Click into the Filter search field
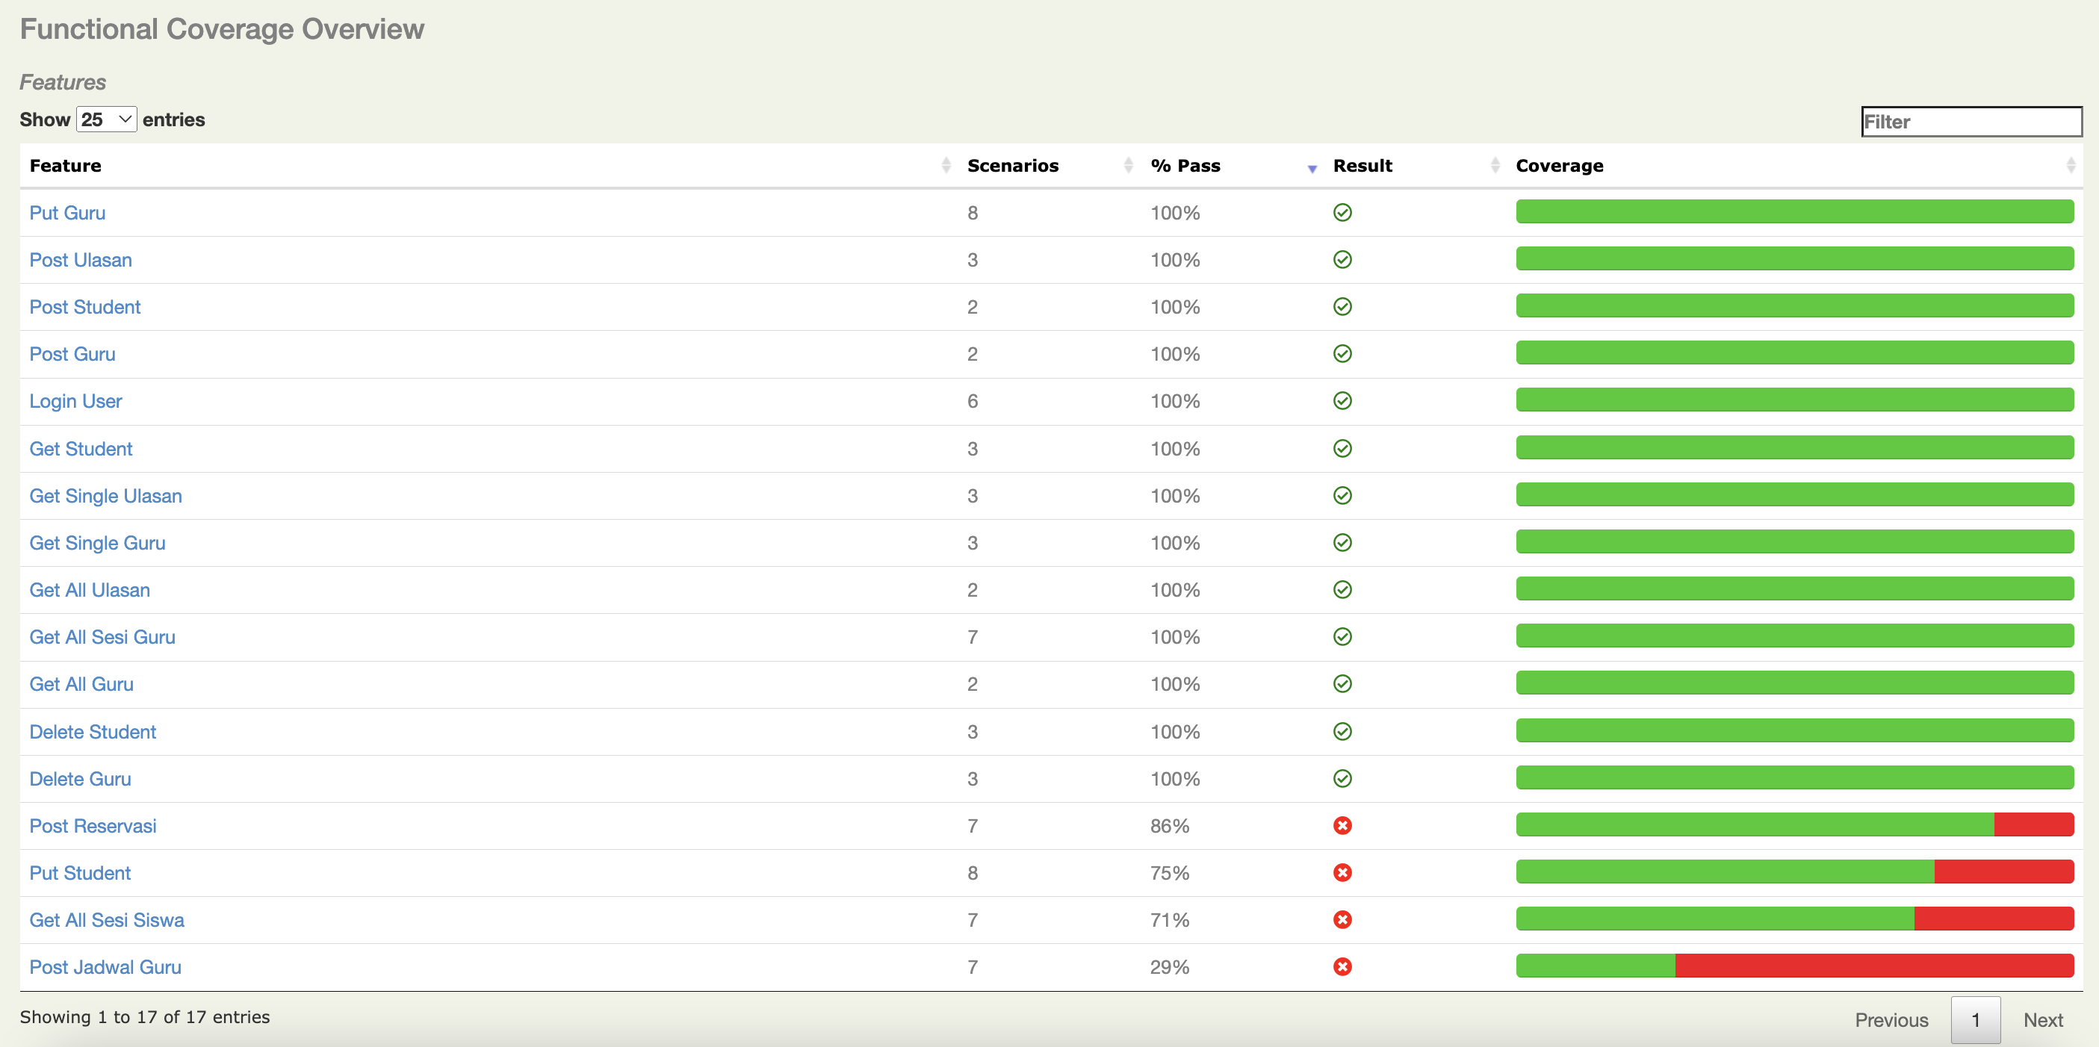Image resolution: width=2099 pixels, height=1047 pixels. (1971, 122)
